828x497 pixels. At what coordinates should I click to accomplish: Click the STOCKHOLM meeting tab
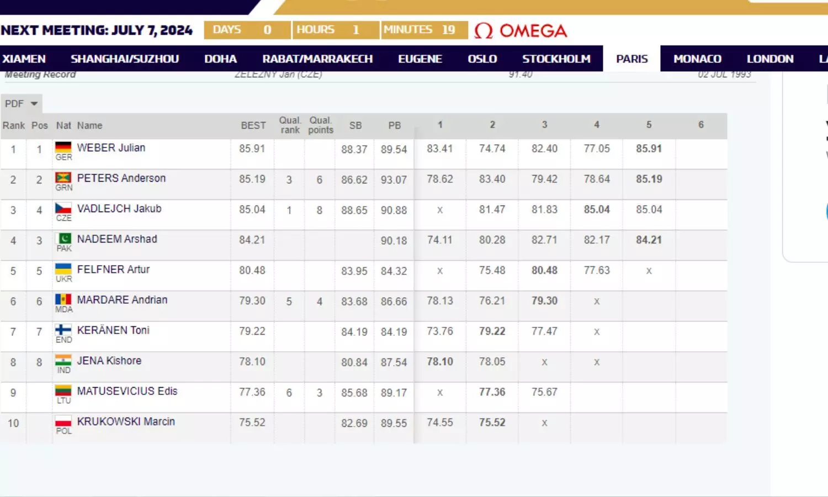[x=556, y=59]
